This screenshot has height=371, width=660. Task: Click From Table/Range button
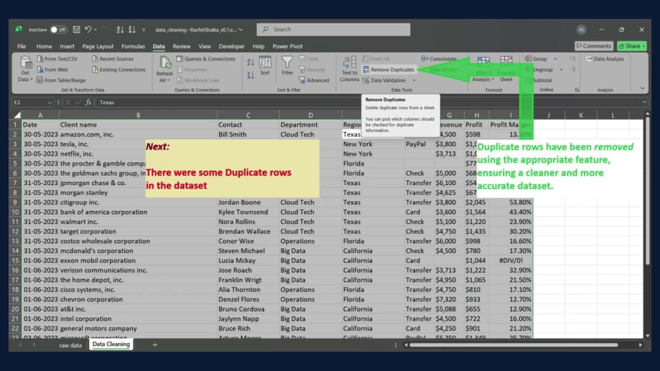tap(61, 80)
